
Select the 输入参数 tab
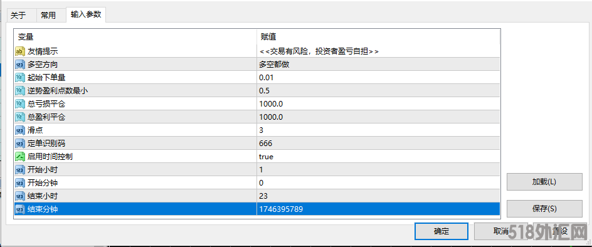pos(86,14)
